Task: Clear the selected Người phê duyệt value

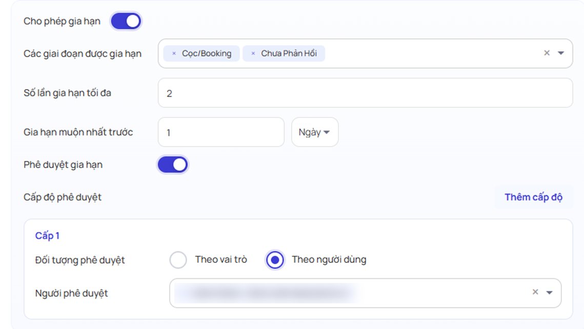Action: [535, 292]
